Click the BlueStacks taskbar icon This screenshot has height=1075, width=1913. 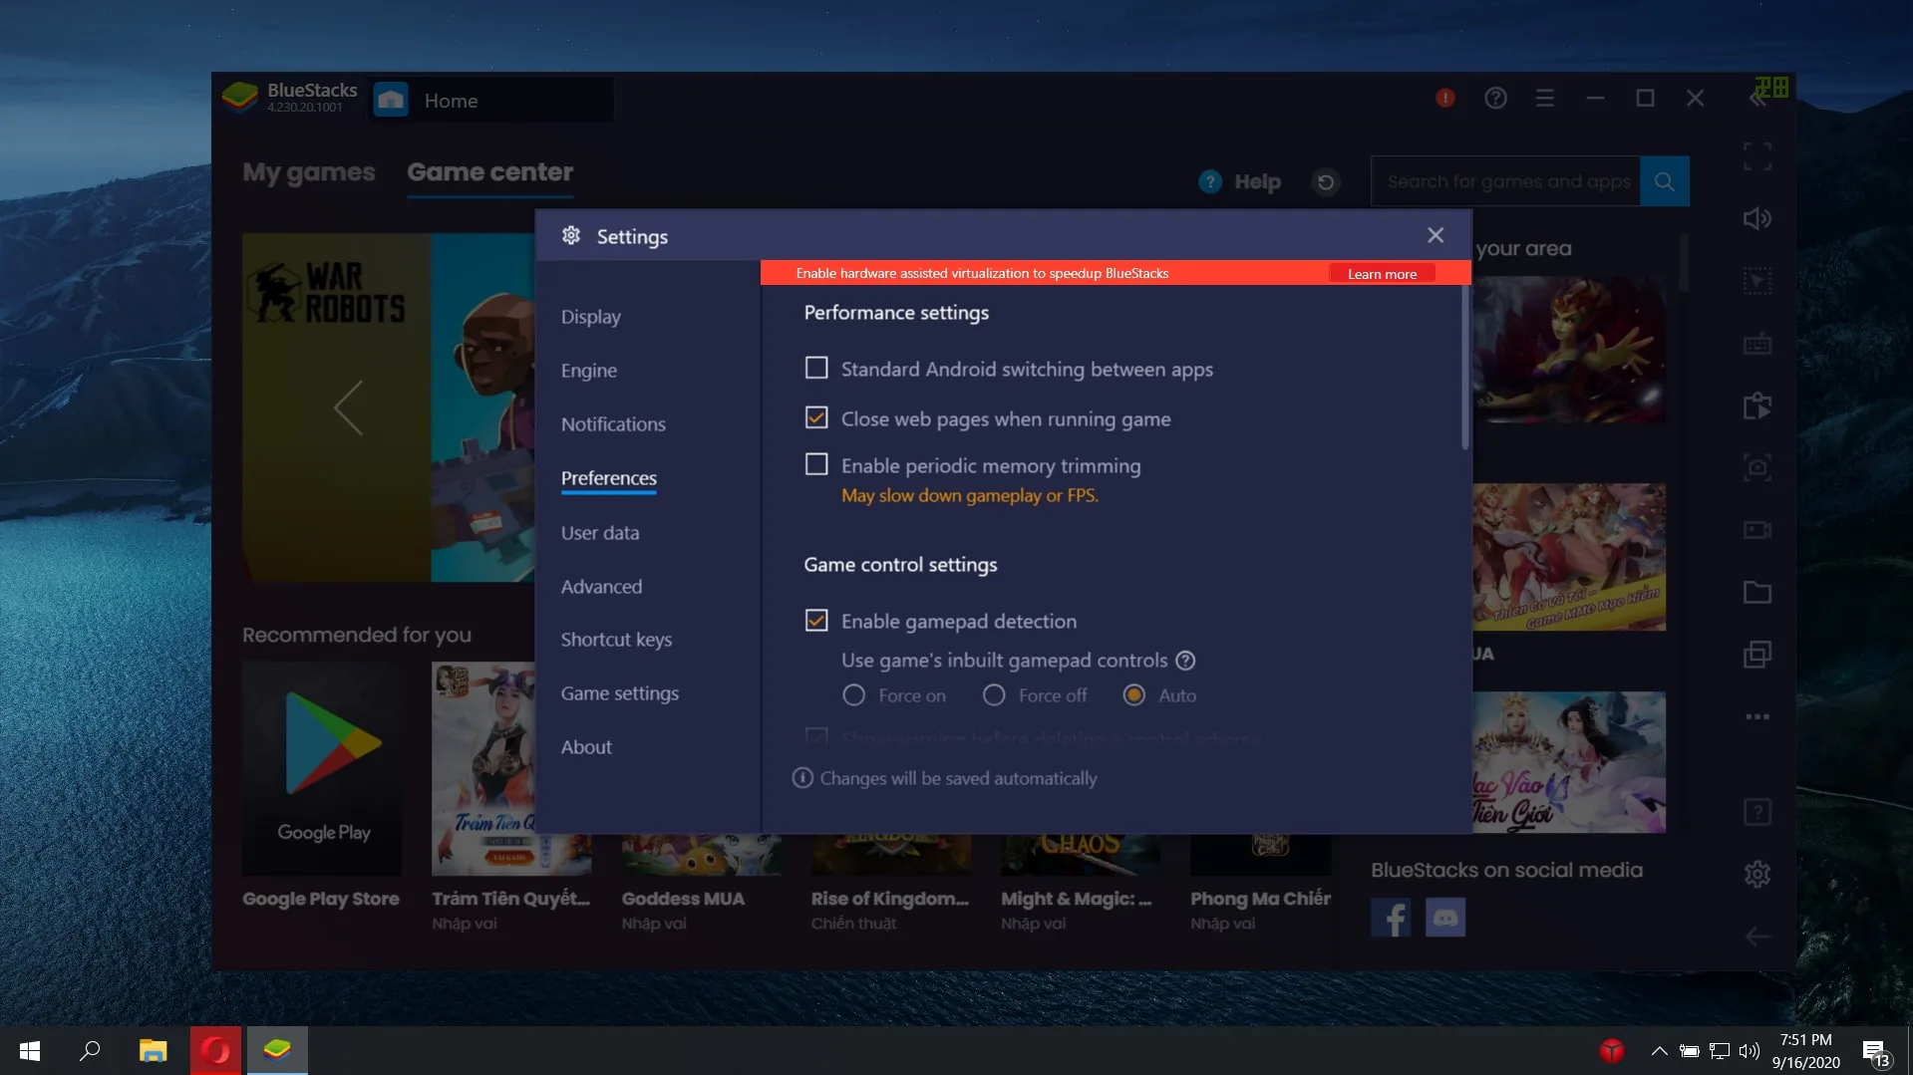click(277, 1051)
